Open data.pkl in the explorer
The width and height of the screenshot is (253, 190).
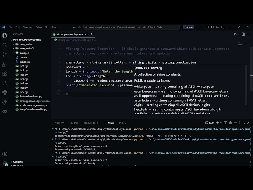pyautogui.click(x=24, y=53)
